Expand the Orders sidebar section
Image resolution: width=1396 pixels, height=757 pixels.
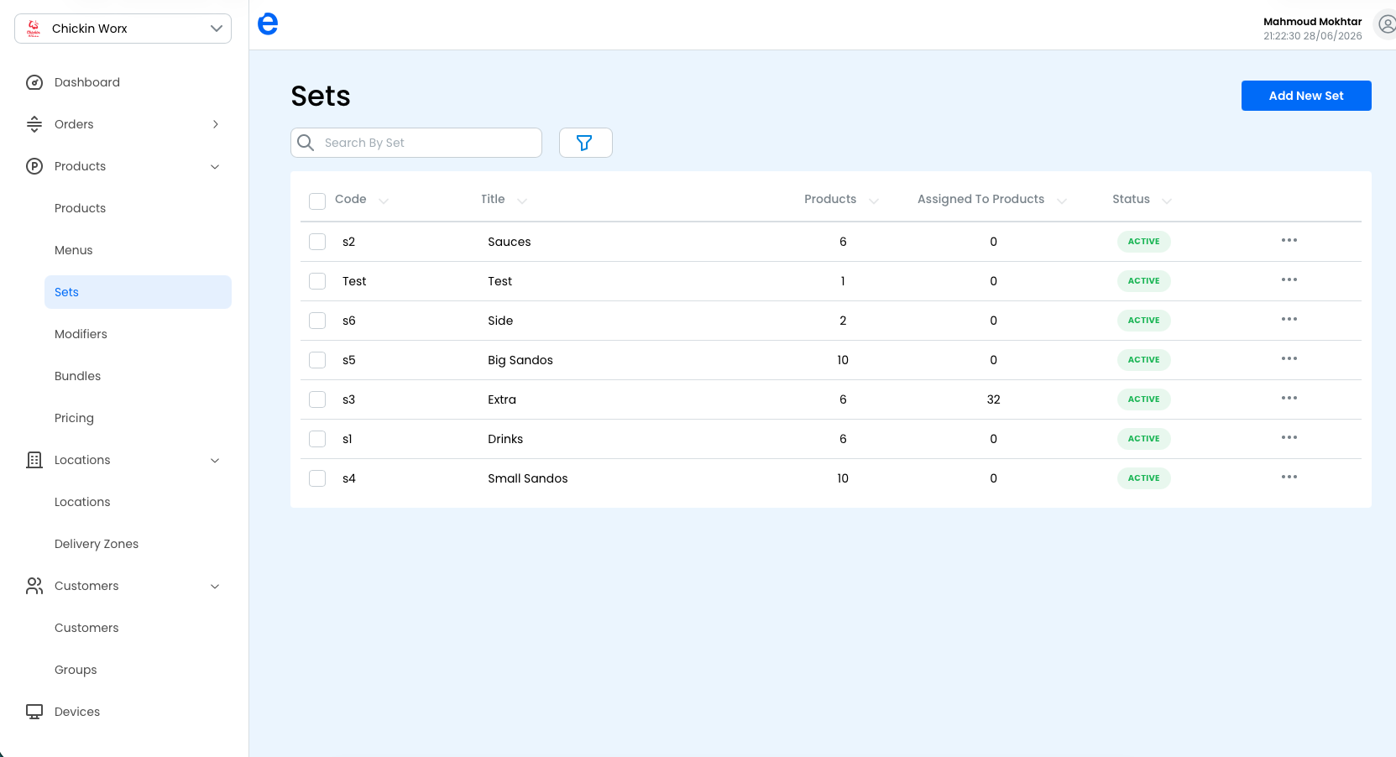123,124
